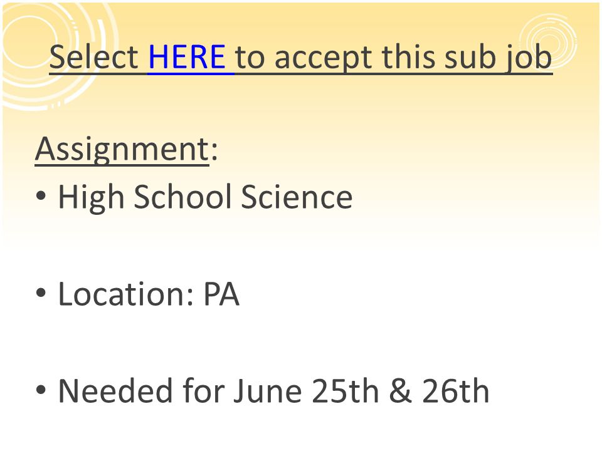
Task: Click the ampersand between the dates
Action: [401, 391]
